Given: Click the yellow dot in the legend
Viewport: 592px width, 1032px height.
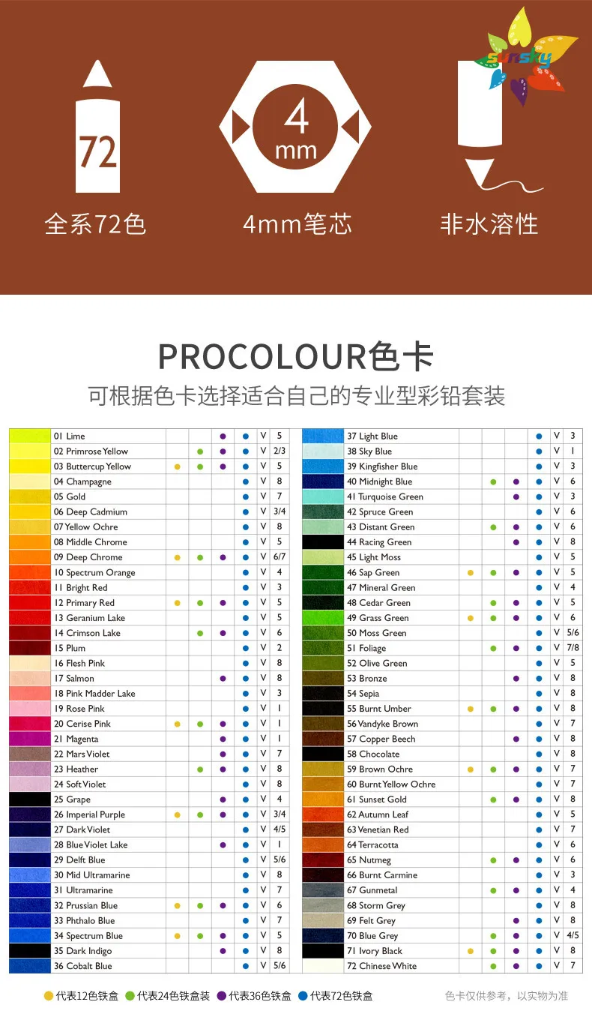Looking at the screenshot, I should 49,996.
